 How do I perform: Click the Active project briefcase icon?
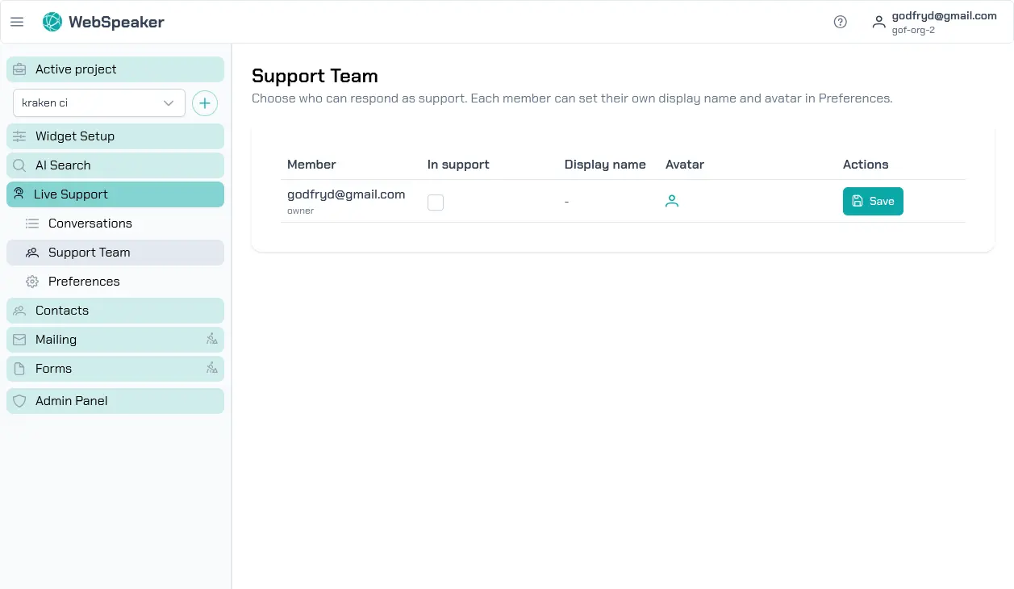pos(19,69)
